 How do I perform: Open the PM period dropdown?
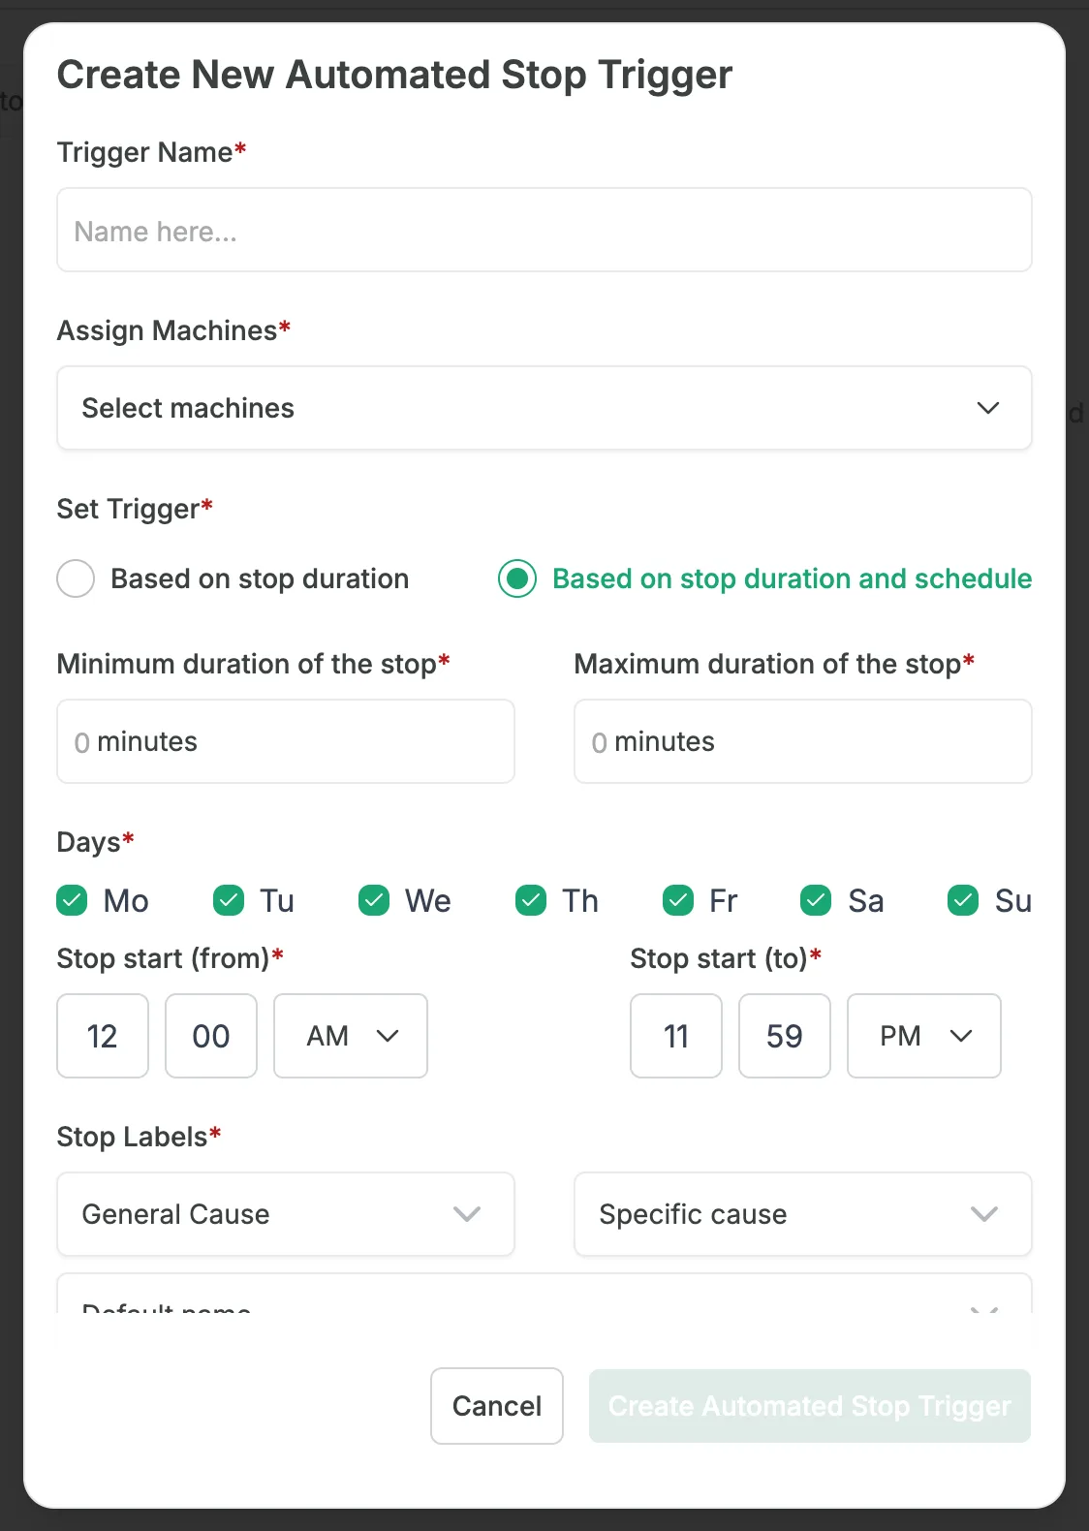924,1036
